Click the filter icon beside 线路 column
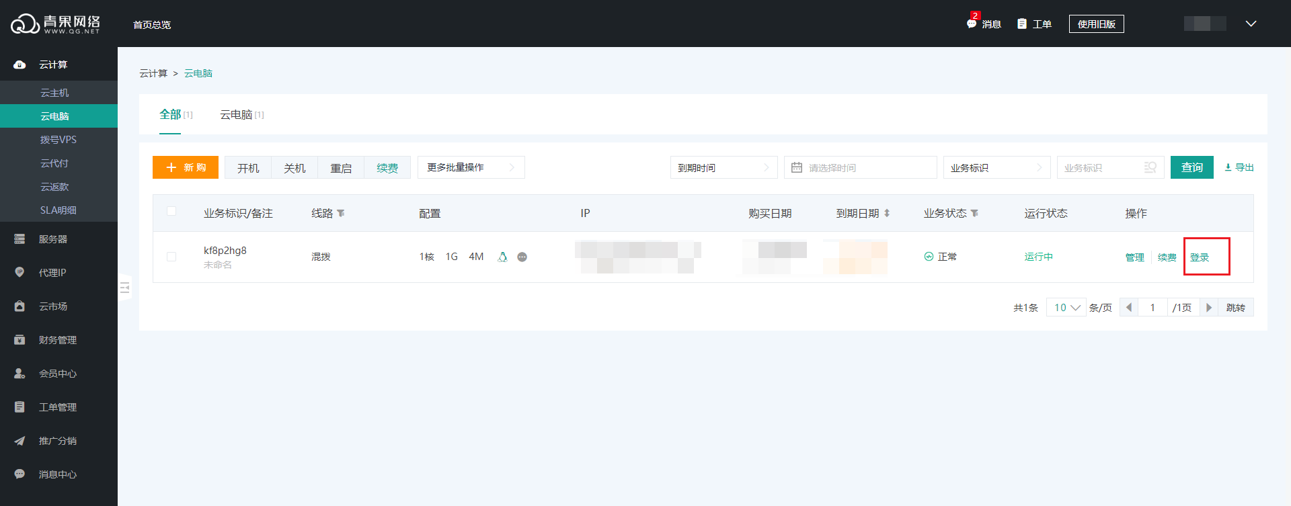The height and width of the screenshot is (506, 1291). (341, 213)
